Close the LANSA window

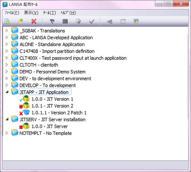tap(181, 3)
